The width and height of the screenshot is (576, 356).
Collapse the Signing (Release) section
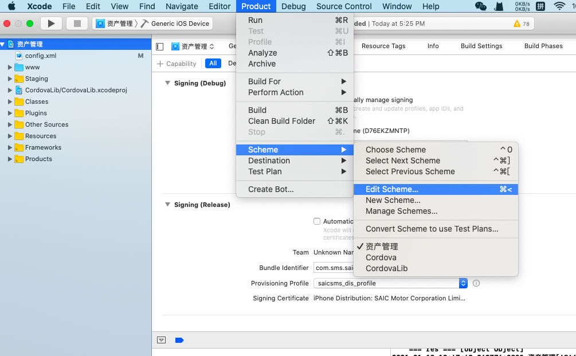[x=167, y=205]
